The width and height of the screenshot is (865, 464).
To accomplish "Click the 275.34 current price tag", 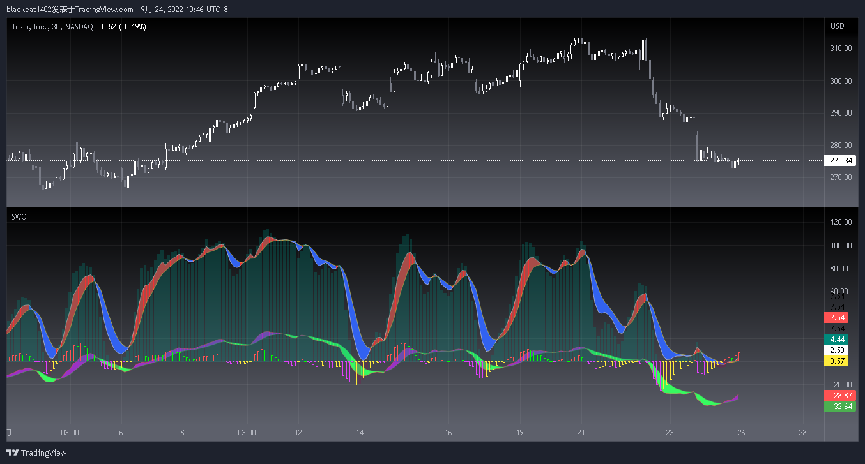I will coord(840,160).
